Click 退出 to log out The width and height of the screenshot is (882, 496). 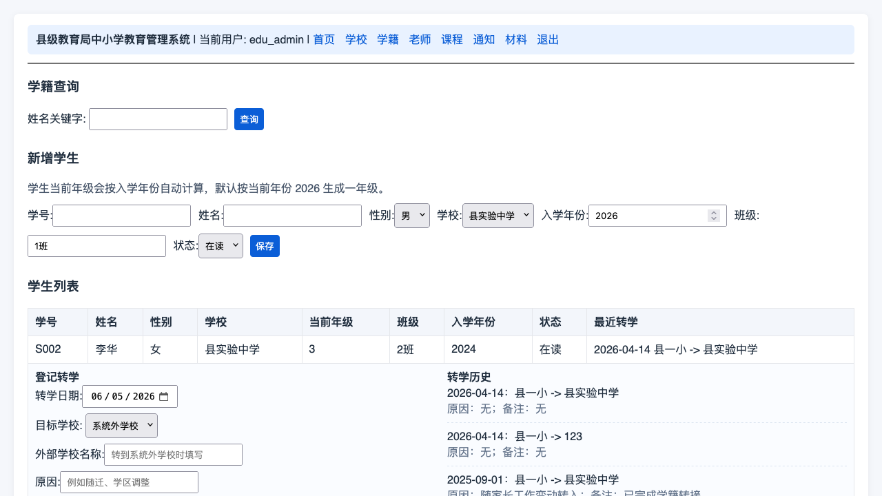(548, 39)
